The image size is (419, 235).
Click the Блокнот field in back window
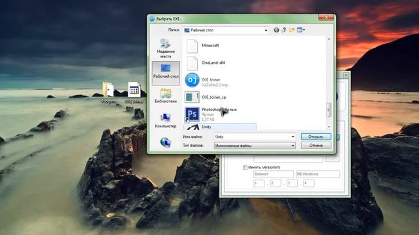point(274,174)
